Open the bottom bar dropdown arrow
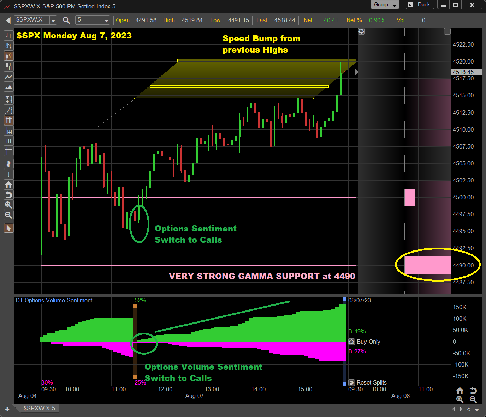The width and height of the screenshot is (486, 417). (x=477, y=410)
